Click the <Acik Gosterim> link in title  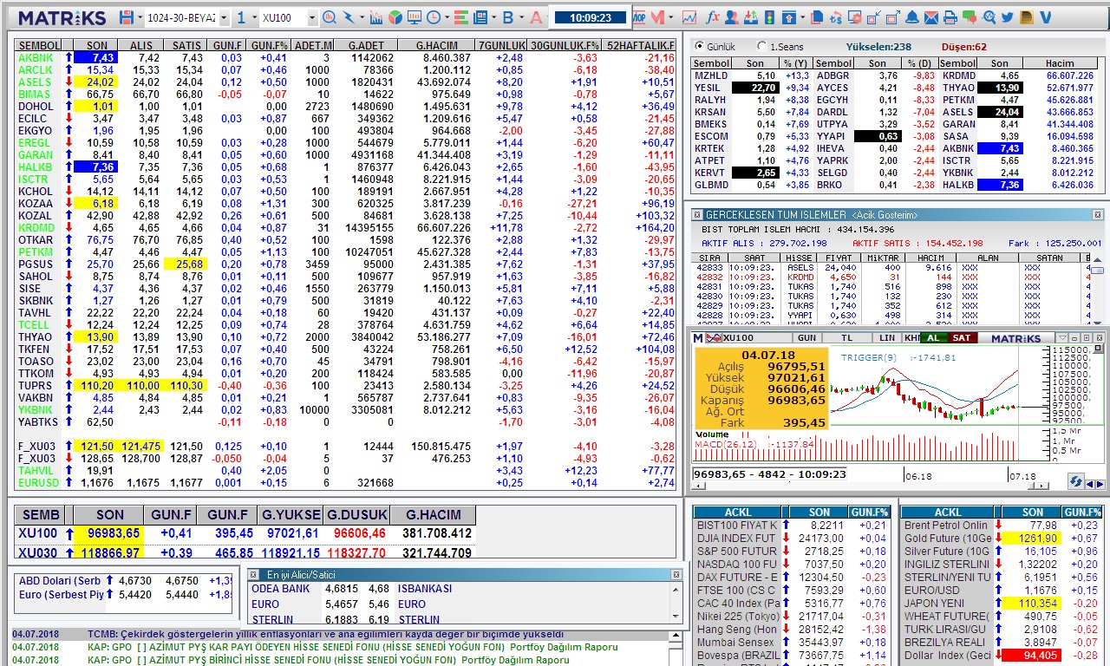point(884,215)
